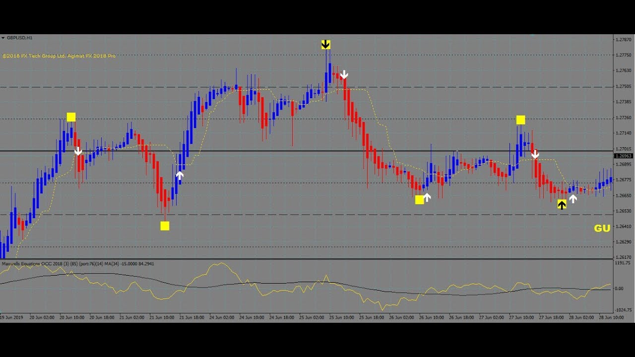
Task: Click time axis label 24 Jun 02:00
Action: (x=222, y=317)
